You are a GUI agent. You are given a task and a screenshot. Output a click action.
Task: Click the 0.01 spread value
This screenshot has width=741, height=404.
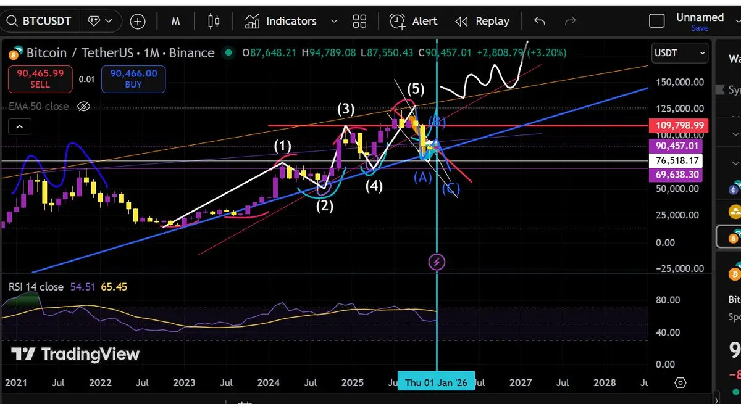coord(86,79)
